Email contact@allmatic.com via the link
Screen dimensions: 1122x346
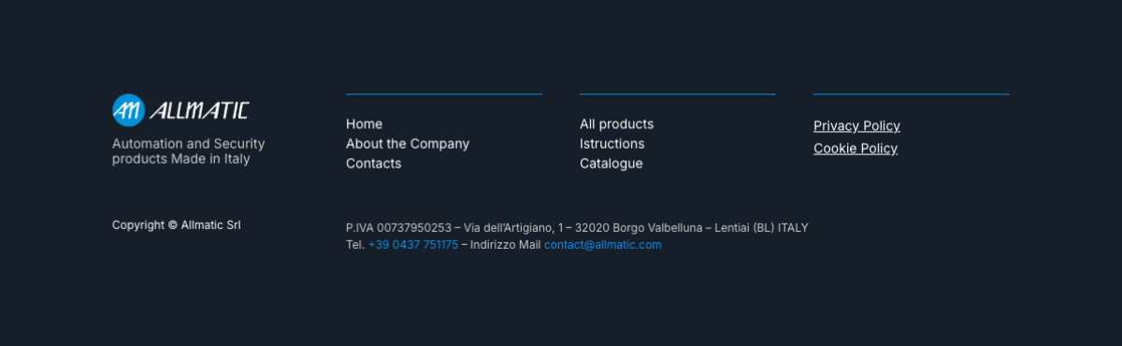tap(603, 244)
